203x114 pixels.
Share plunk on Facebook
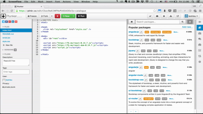(6, 22)
